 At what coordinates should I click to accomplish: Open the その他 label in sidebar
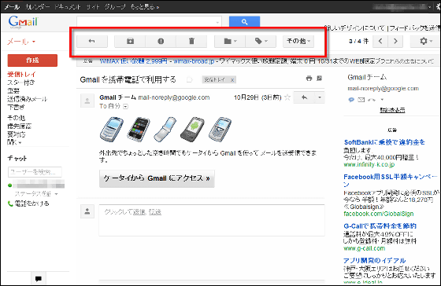point(16,118)
